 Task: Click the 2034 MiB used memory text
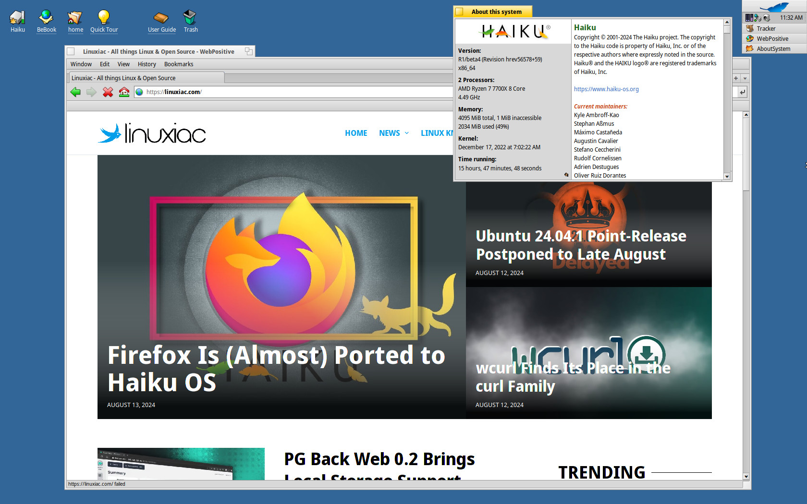pos(483,127)
